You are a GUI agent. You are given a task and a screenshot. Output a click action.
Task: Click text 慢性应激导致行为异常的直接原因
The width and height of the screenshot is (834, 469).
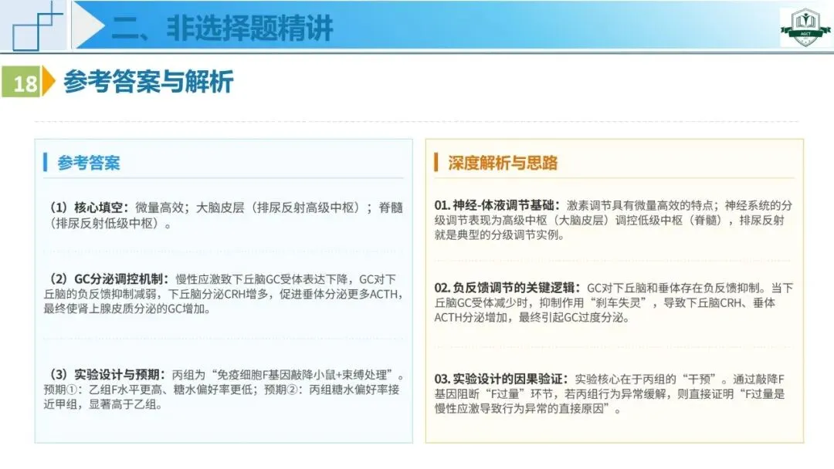point(519,409)
